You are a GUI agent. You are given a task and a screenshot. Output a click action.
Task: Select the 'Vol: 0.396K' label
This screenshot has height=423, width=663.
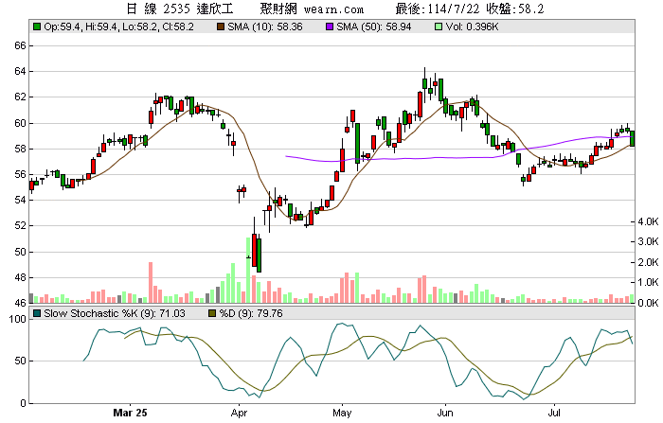(x=473, y=27)
